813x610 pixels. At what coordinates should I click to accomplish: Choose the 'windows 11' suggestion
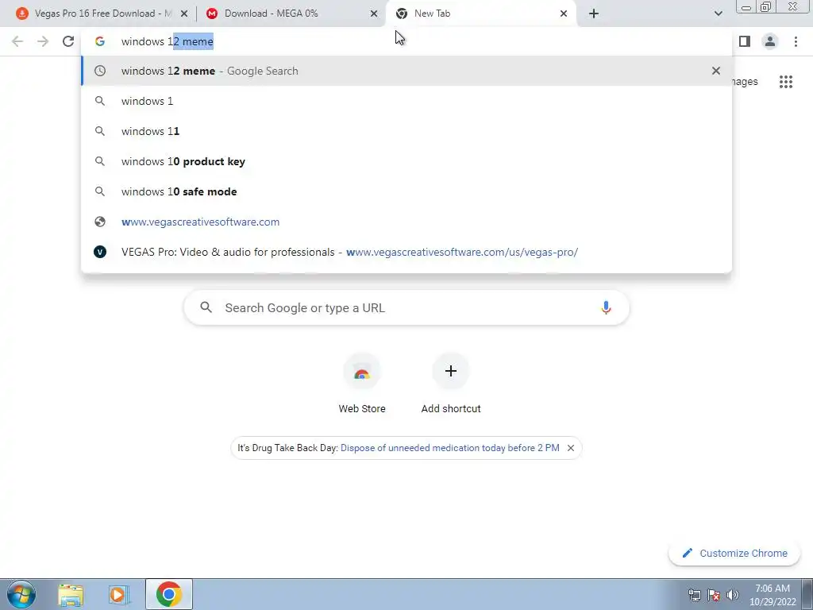(406, 131)
